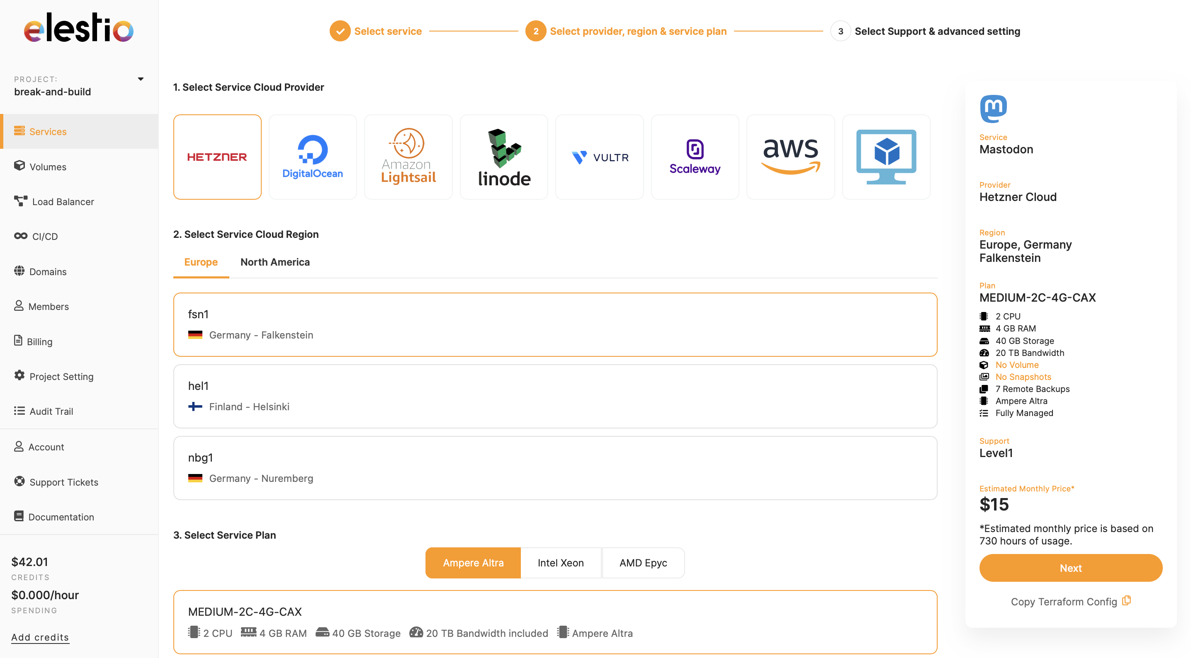Screen dimensions: 1191x658
Task: Open Support Tickets from sidebar
Action: pos(64,482)
